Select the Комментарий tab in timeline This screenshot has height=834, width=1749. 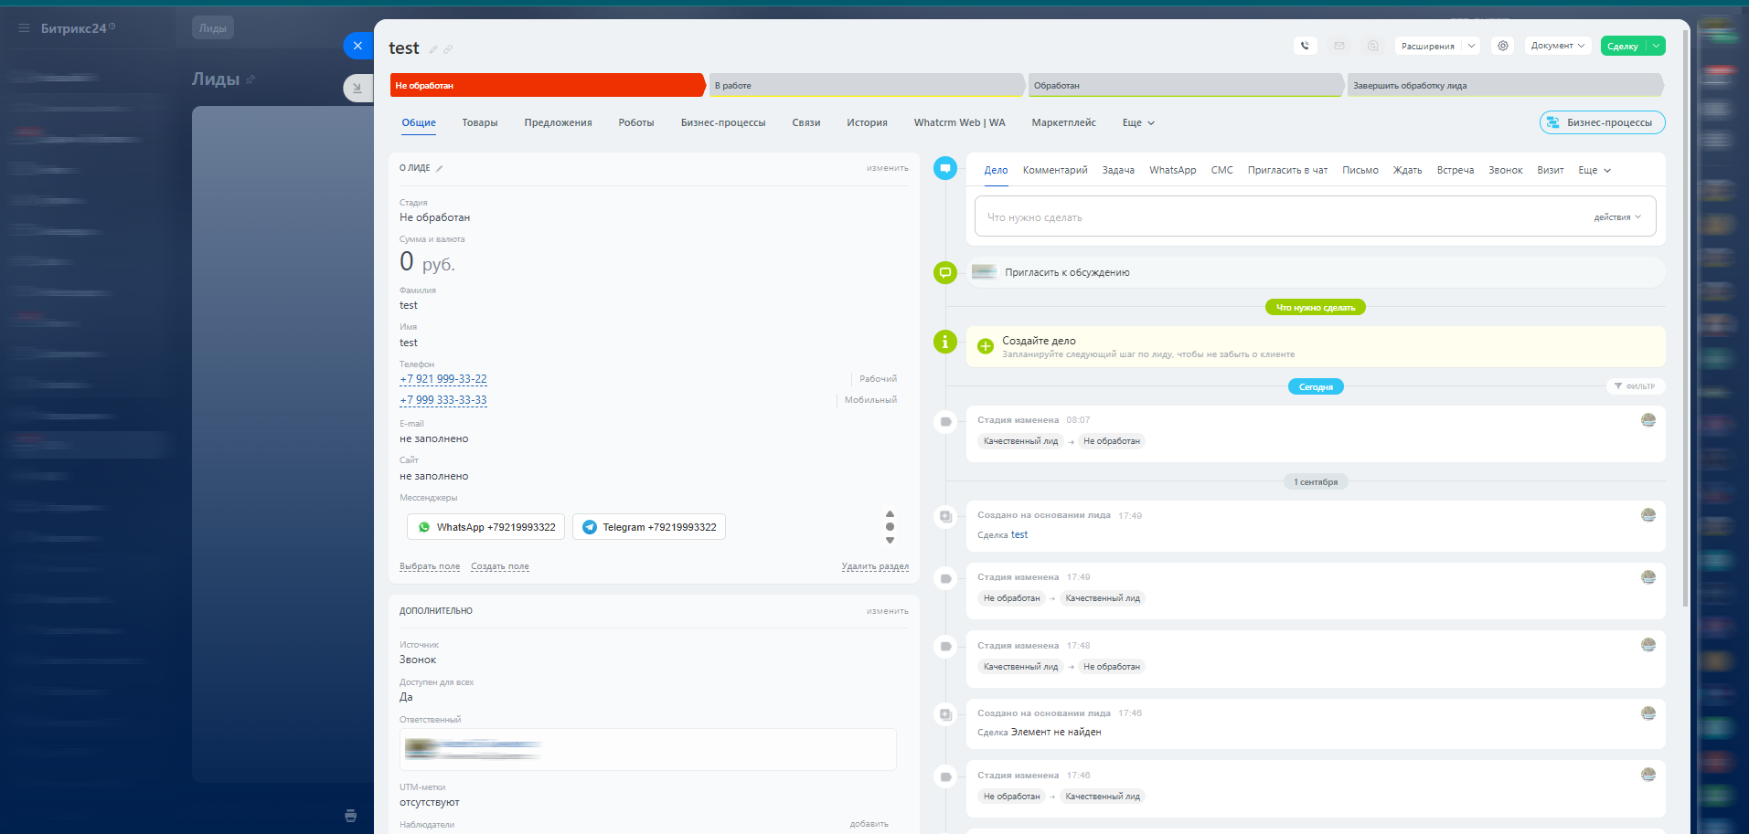click(1054, 170)
